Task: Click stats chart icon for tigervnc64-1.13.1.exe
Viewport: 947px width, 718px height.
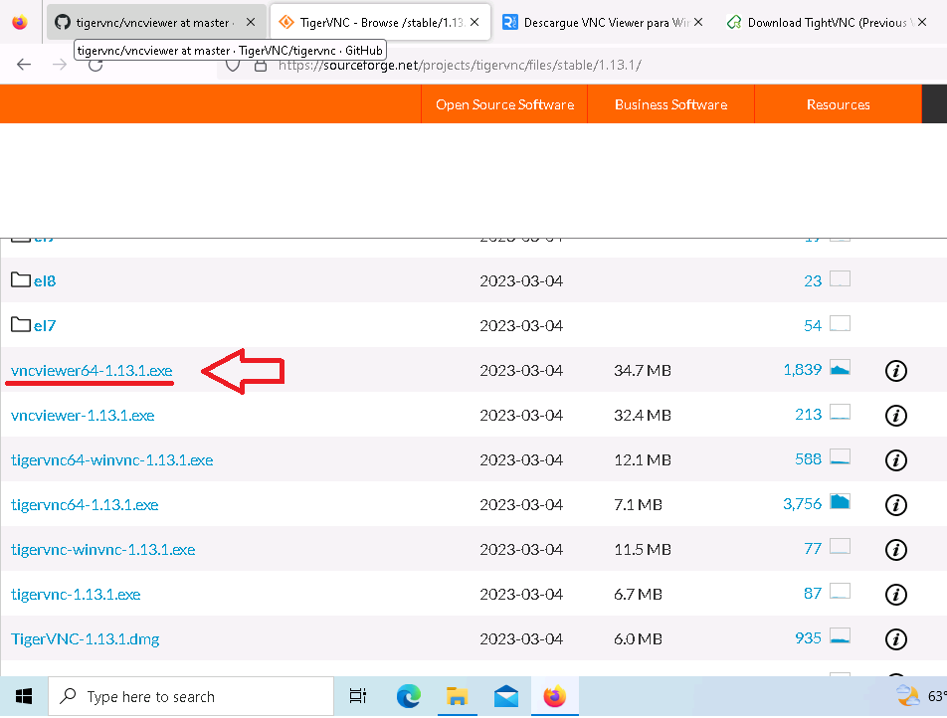Action: coord(841,502)
